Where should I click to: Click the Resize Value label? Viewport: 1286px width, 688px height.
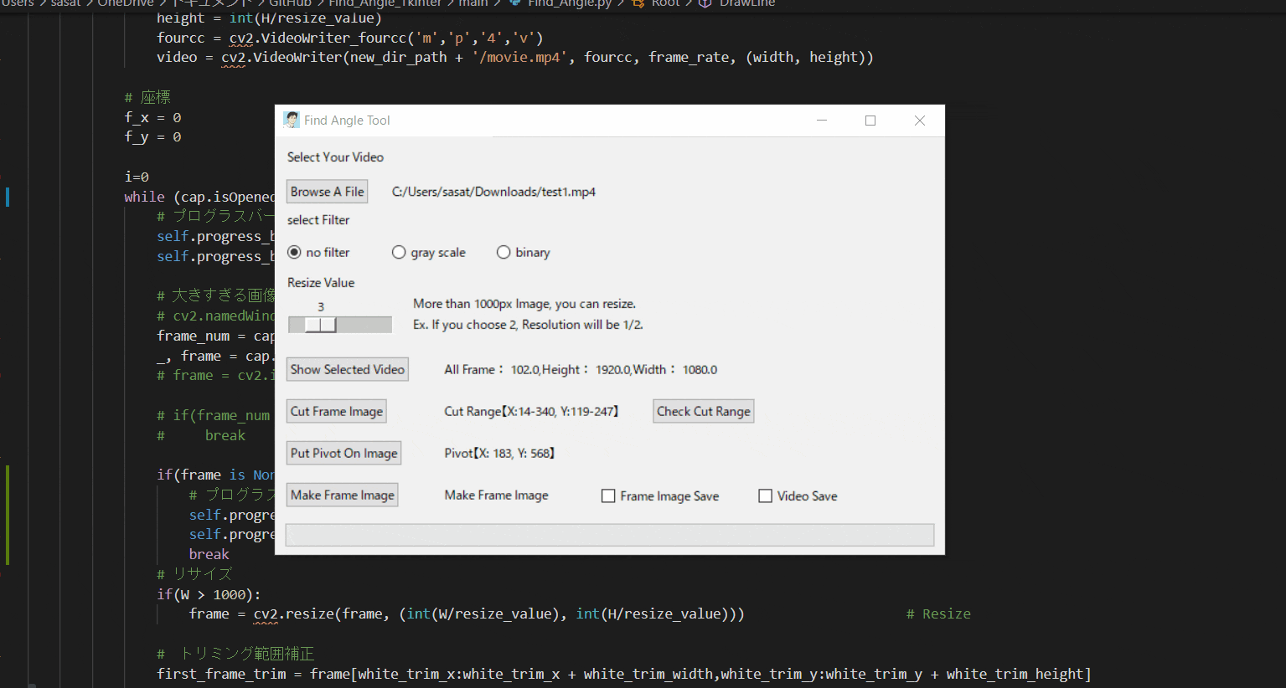(x=321, y=282)
